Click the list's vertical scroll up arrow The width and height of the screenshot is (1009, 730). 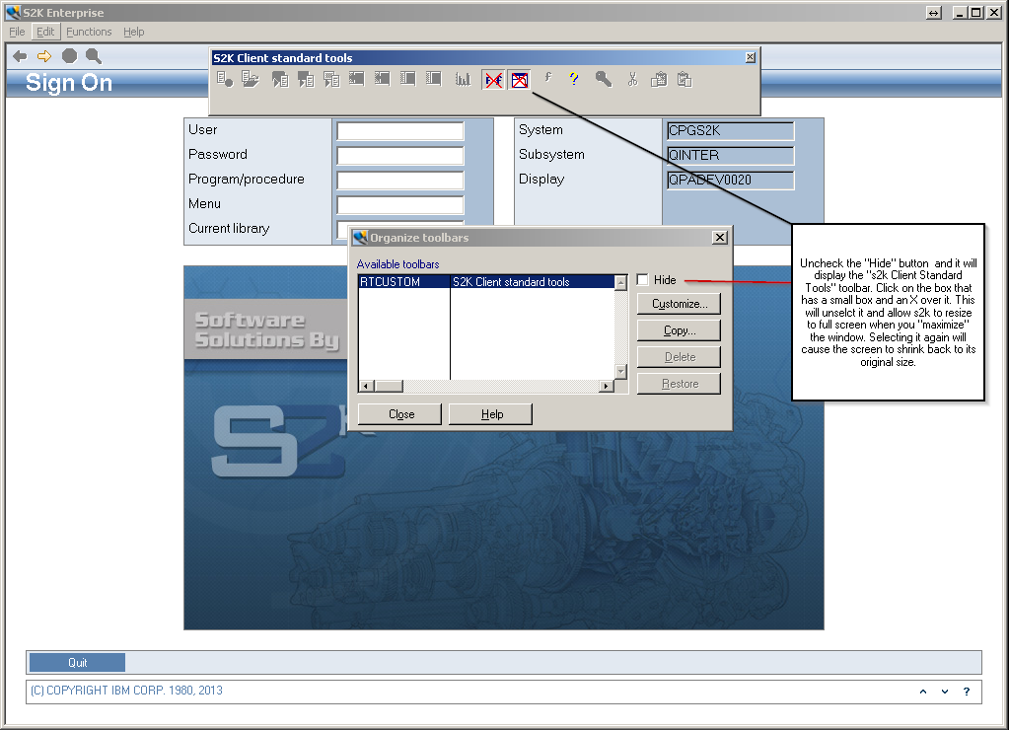coord(621,282)
